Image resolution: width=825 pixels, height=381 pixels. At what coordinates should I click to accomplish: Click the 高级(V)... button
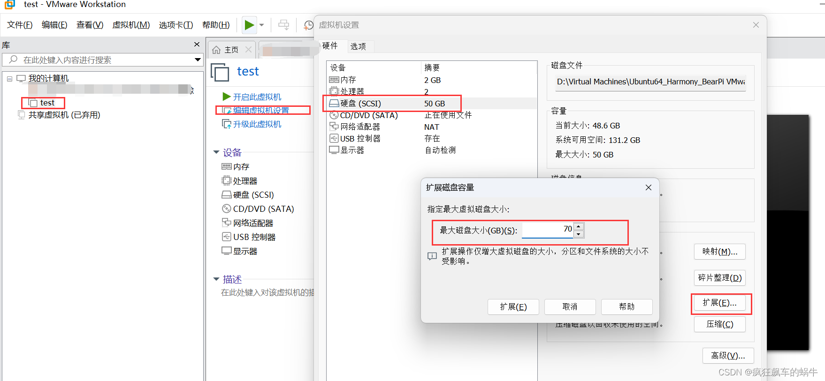(728, 356)
